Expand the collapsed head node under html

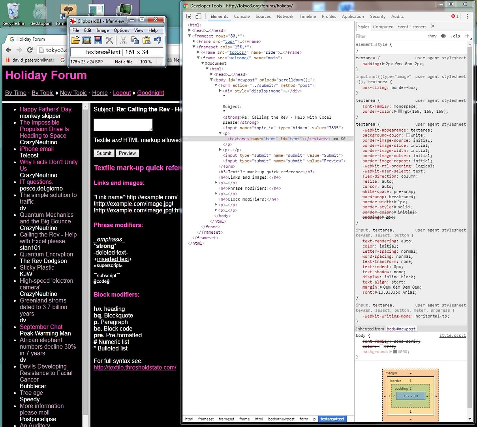coord(190,30)
